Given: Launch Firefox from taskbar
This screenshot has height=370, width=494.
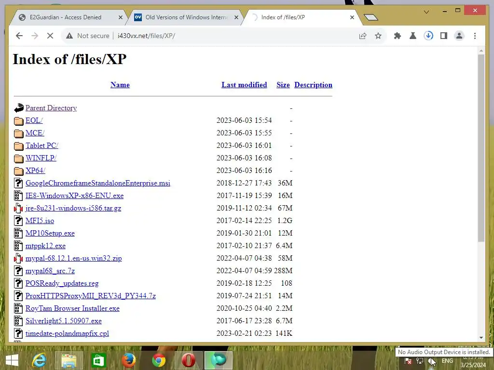Looking at the screenshot, I should coord(128,360).
